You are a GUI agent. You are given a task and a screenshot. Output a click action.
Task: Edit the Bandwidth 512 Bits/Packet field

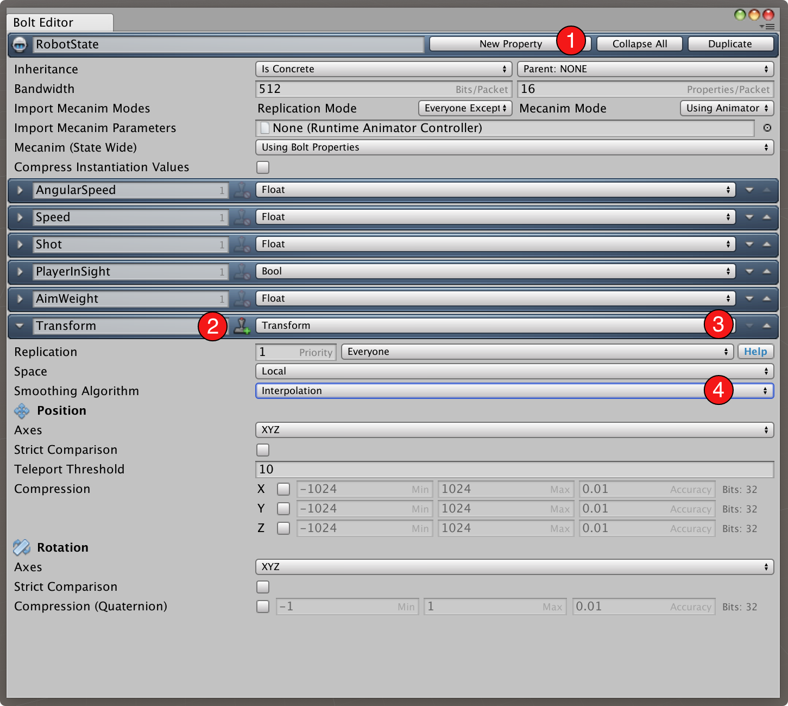[x=384, y=89]
